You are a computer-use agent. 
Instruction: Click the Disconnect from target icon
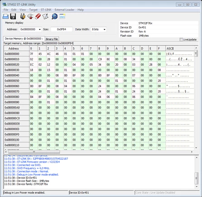tap(30, 16)
